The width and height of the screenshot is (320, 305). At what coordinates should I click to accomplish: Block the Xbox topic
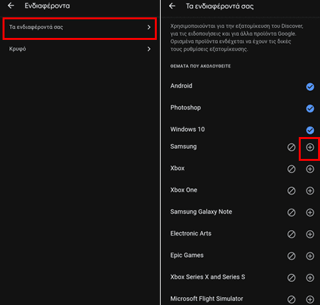coord(291,169)
